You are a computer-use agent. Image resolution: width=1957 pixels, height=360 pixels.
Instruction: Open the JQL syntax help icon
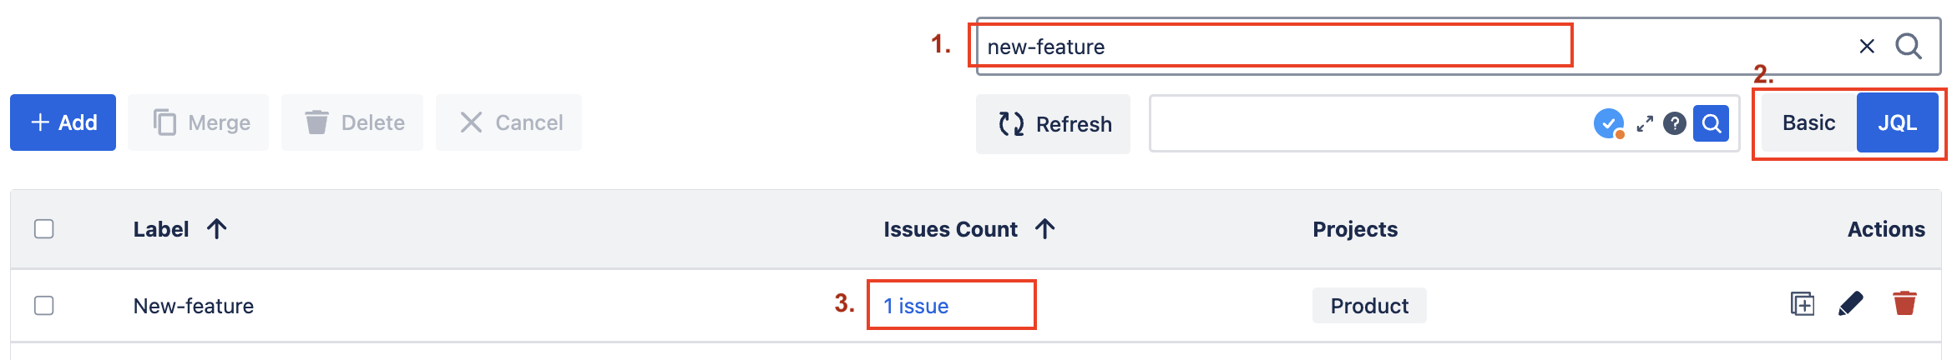coord(1674,124)
